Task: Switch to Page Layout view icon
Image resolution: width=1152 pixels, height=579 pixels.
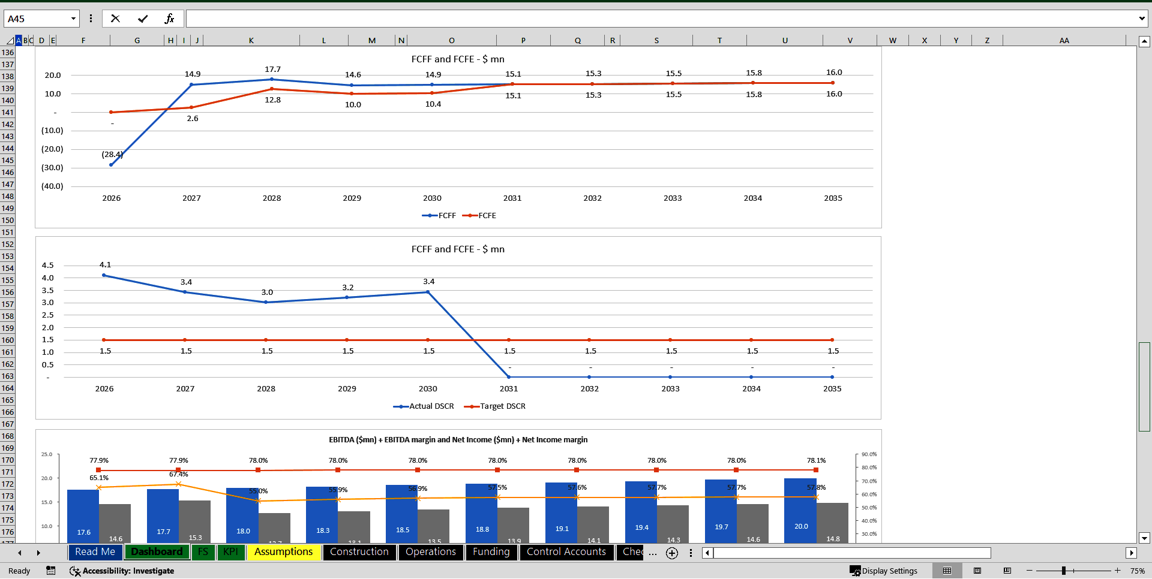Action: (977, 571)
